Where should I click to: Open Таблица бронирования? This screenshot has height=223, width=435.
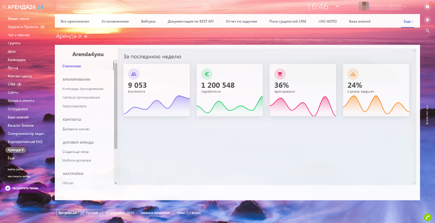(x=81, y=98)
